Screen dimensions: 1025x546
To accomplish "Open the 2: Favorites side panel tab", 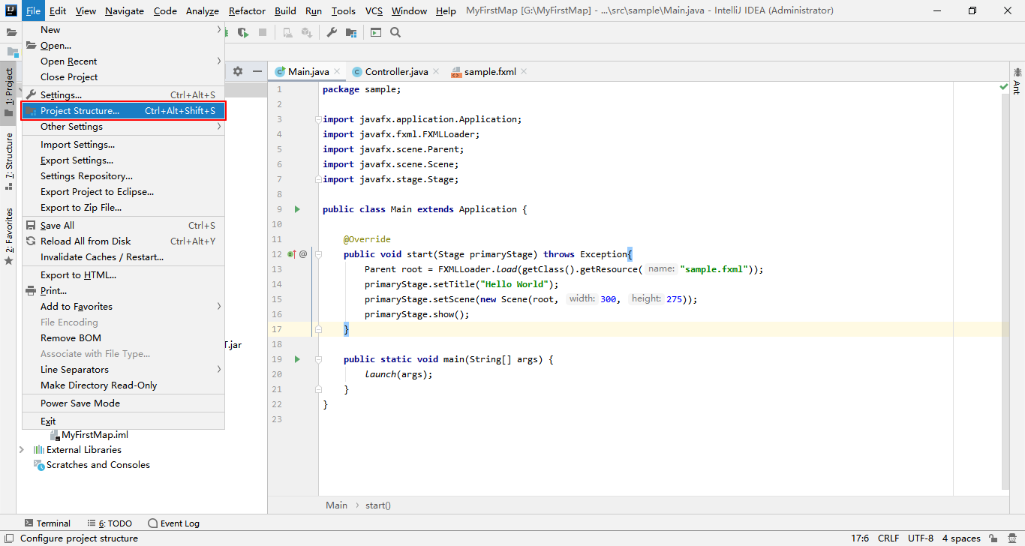I will click(8, 235).
